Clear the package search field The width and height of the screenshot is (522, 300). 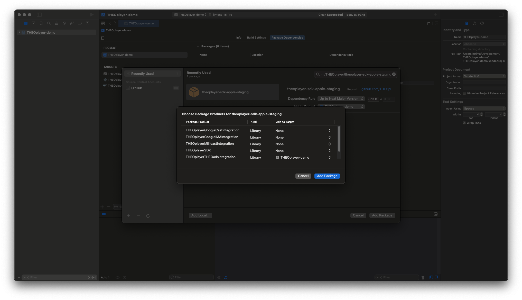[x=394, y=74]
